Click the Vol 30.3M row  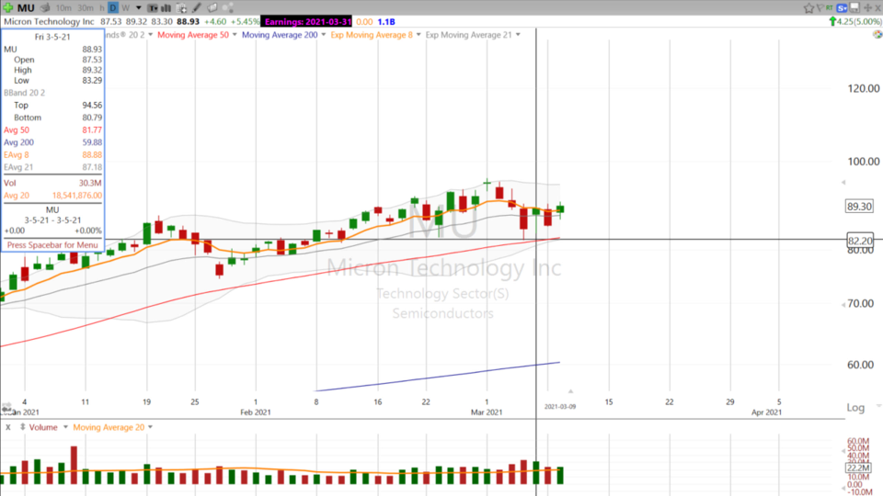[52, 183]
